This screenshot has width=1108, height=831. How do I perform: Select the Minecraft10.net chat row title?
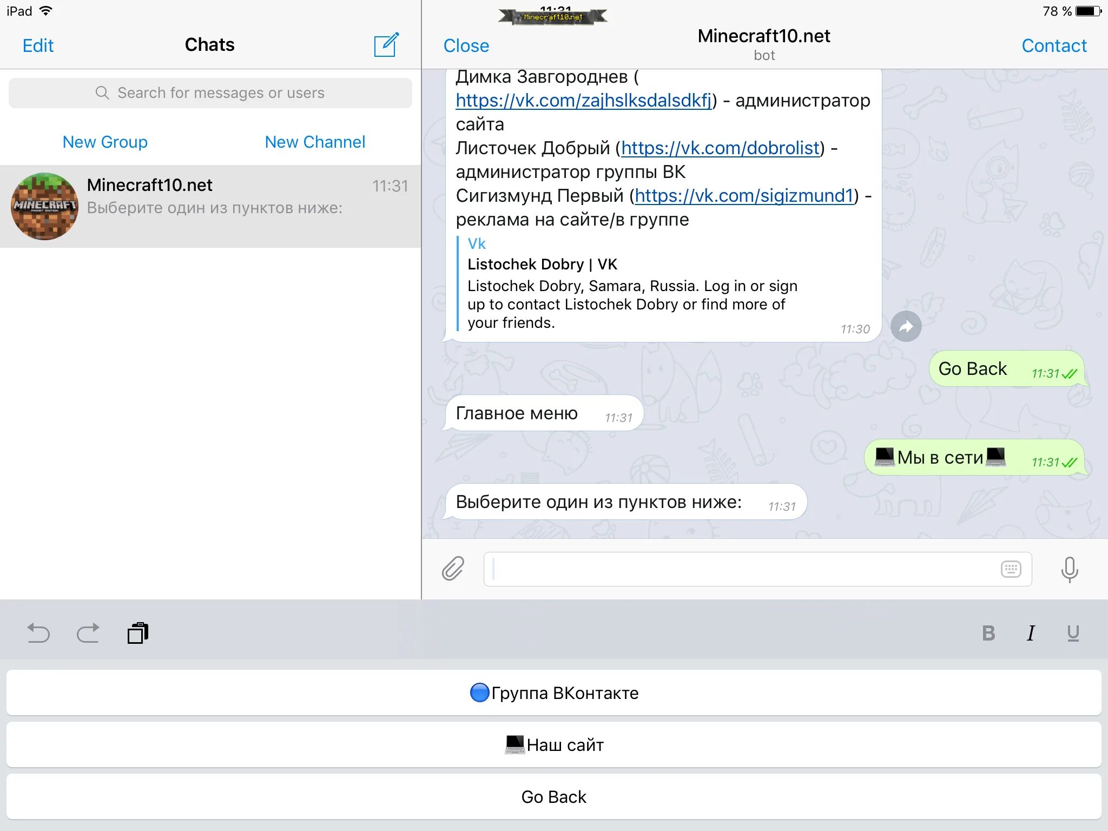[x=149, y=185]
